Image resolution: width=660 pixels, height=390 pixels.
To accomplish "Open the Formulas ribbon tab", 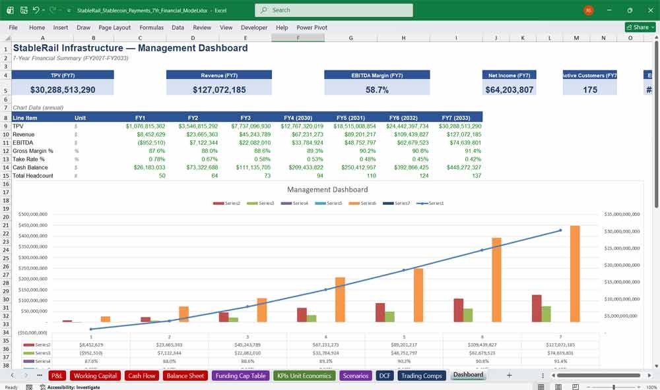I will pos(152,27).
